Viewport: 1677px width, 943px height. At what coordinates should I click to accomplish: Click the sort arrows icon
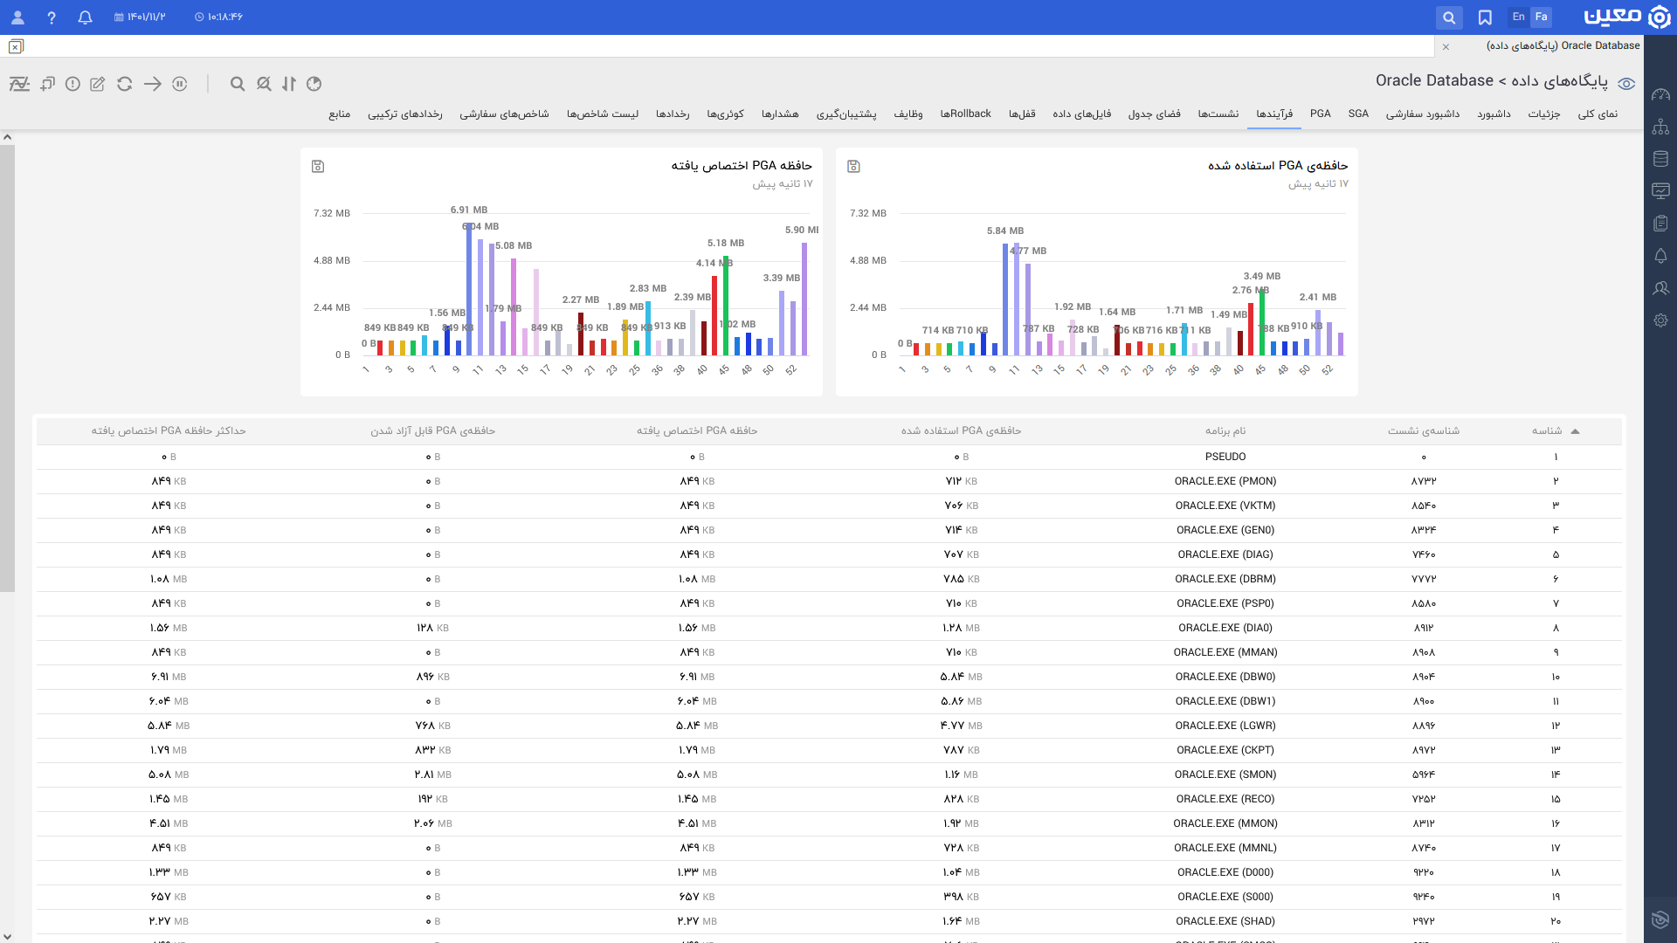pyautogui.click(x=289, y=84)
